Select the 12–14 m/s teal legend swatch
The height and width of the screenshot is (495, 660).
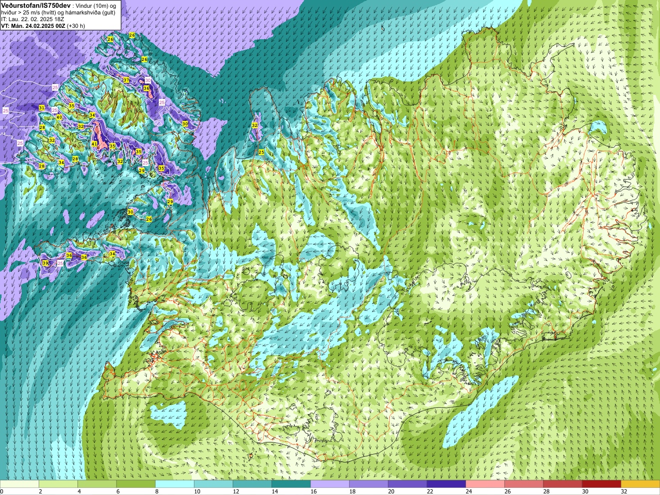252,484
